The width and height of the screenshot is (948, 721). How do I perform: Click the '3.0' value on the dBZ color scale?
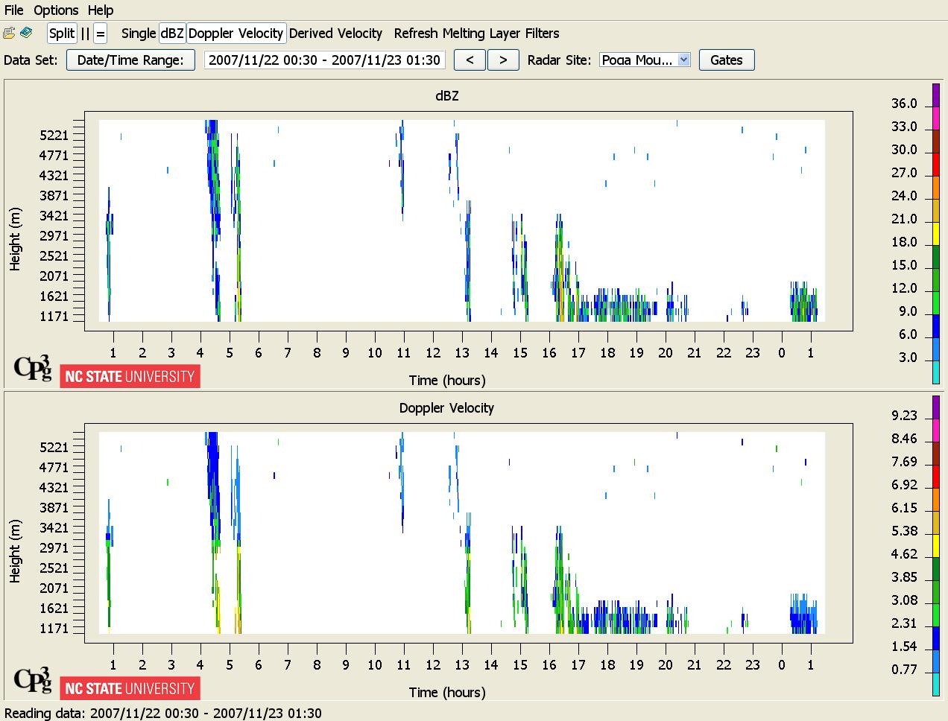908,358
